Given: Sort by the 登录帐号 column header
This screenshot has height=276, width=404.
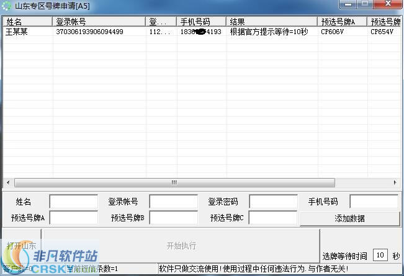Looking at the screenshot, I should click(99, 22).
